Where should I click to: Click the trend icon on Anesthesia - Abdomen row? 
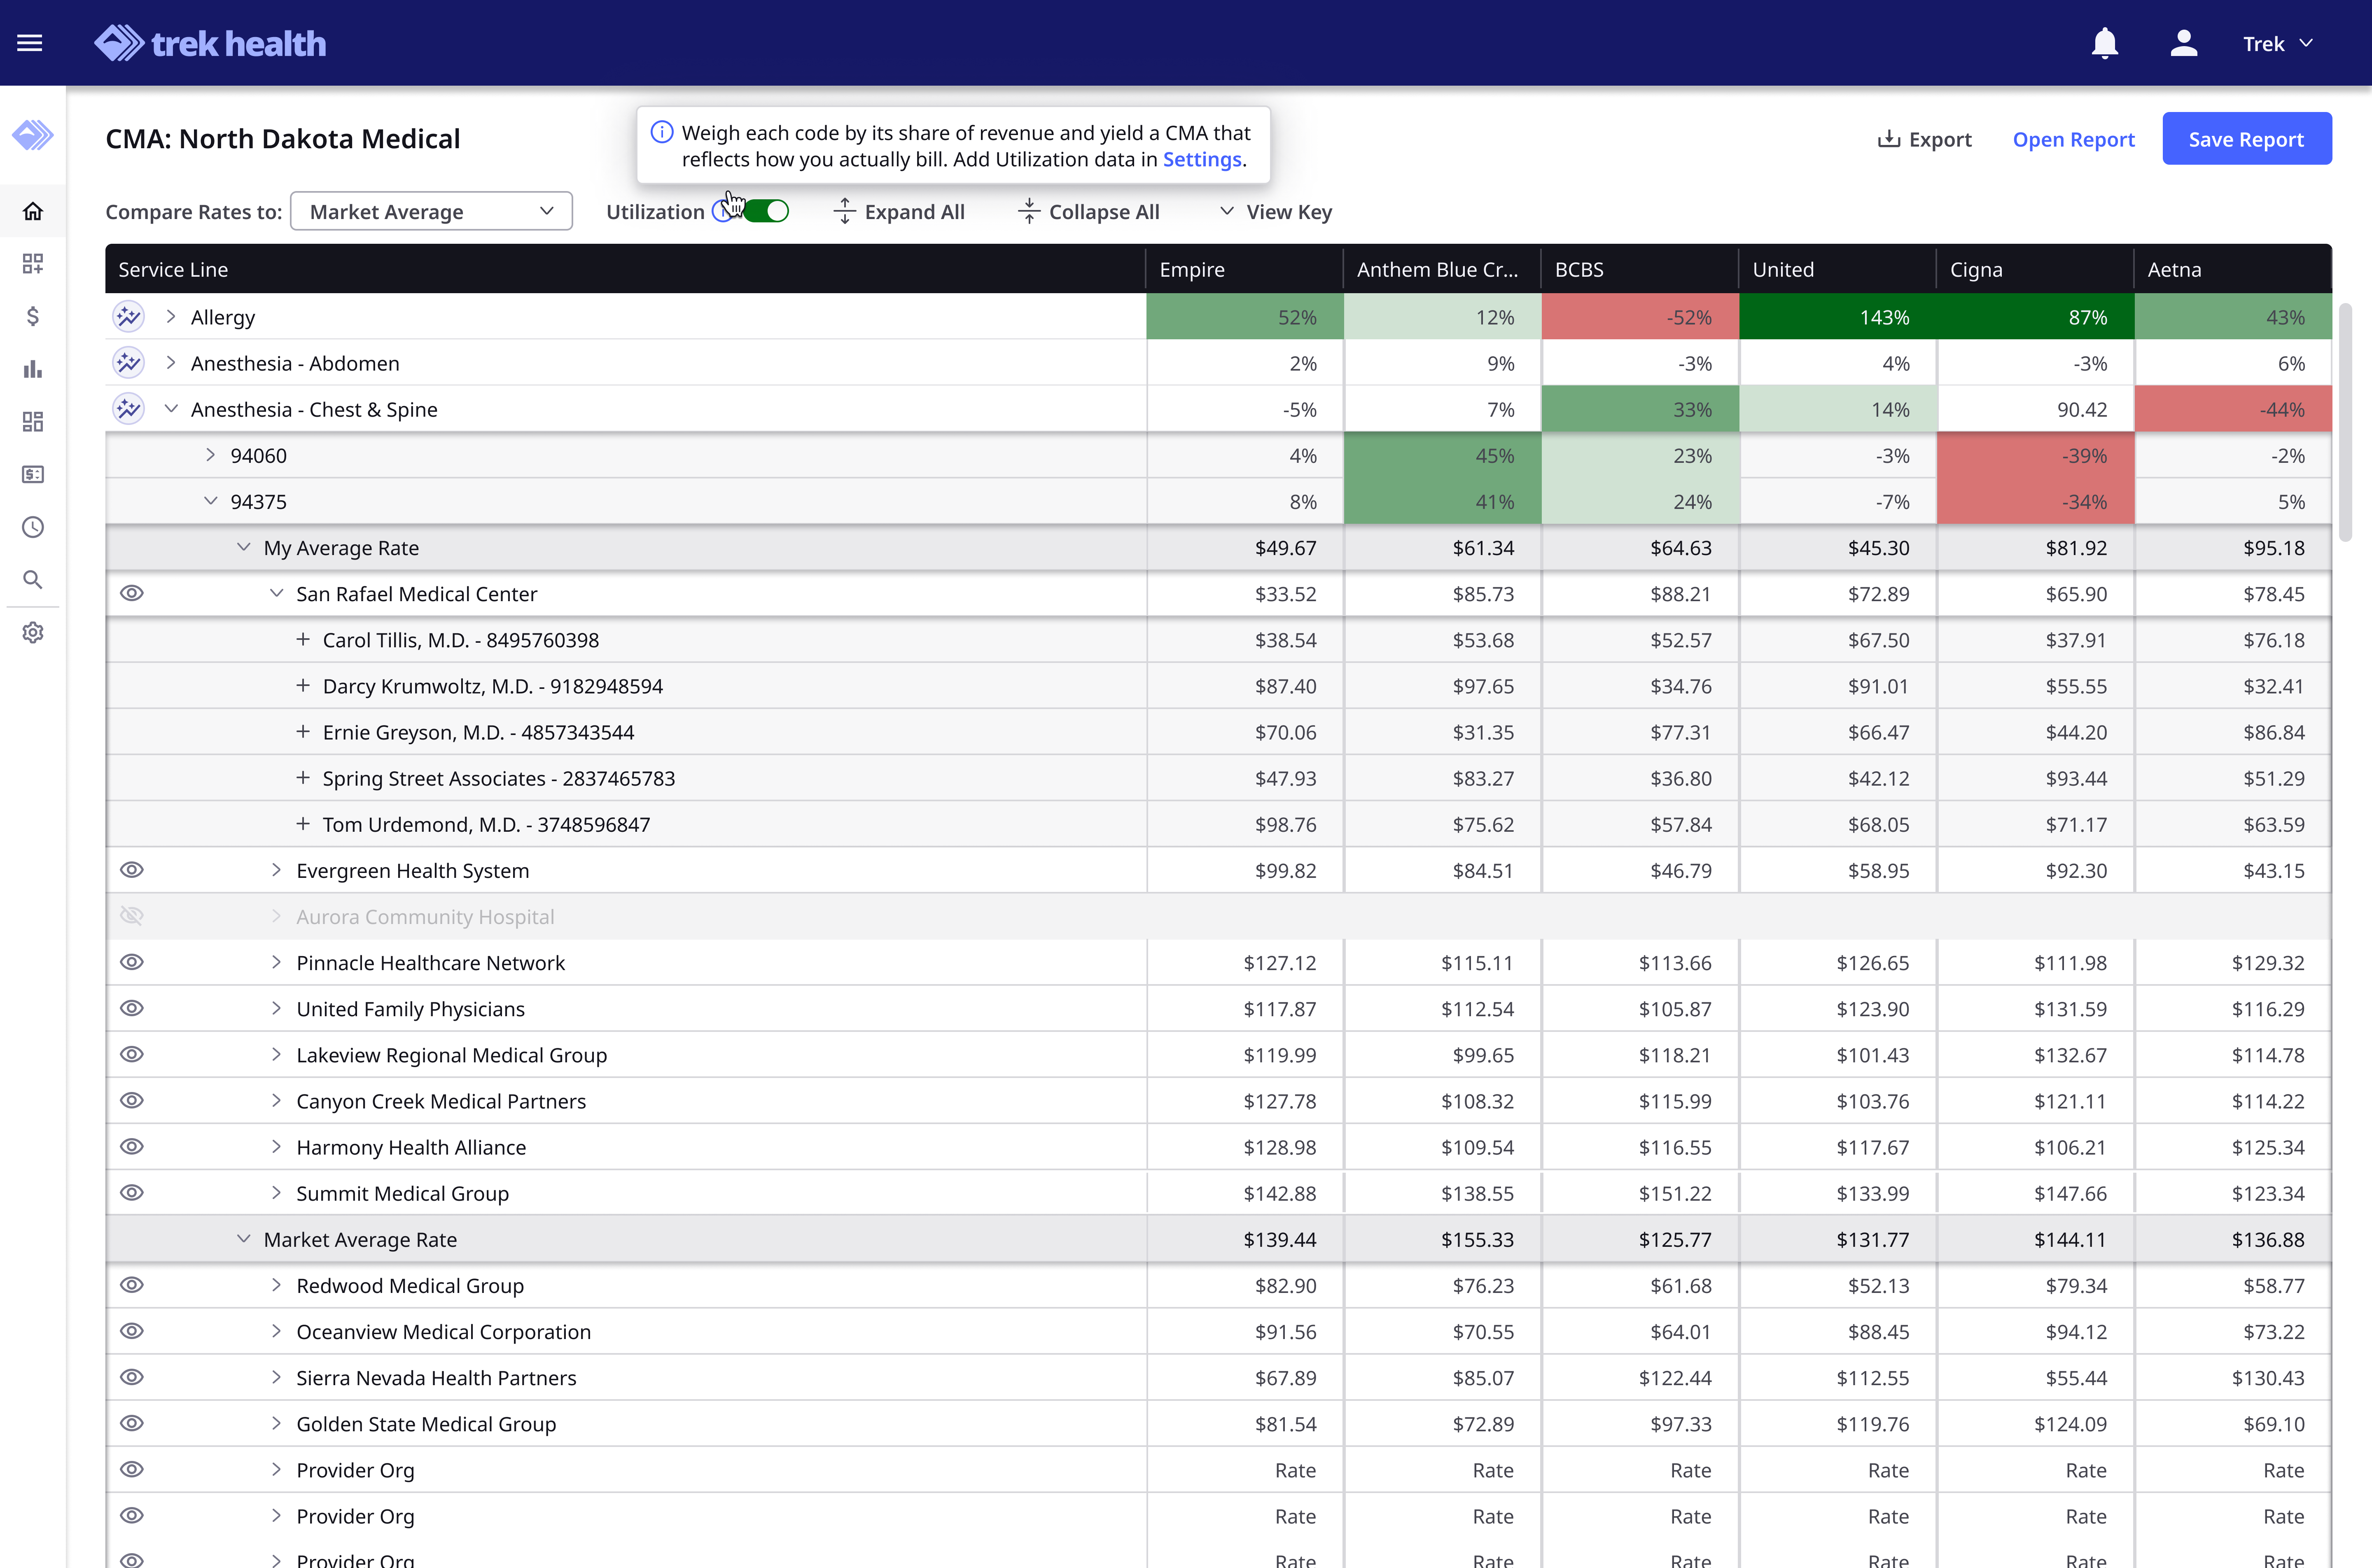(x=128, y=363)
